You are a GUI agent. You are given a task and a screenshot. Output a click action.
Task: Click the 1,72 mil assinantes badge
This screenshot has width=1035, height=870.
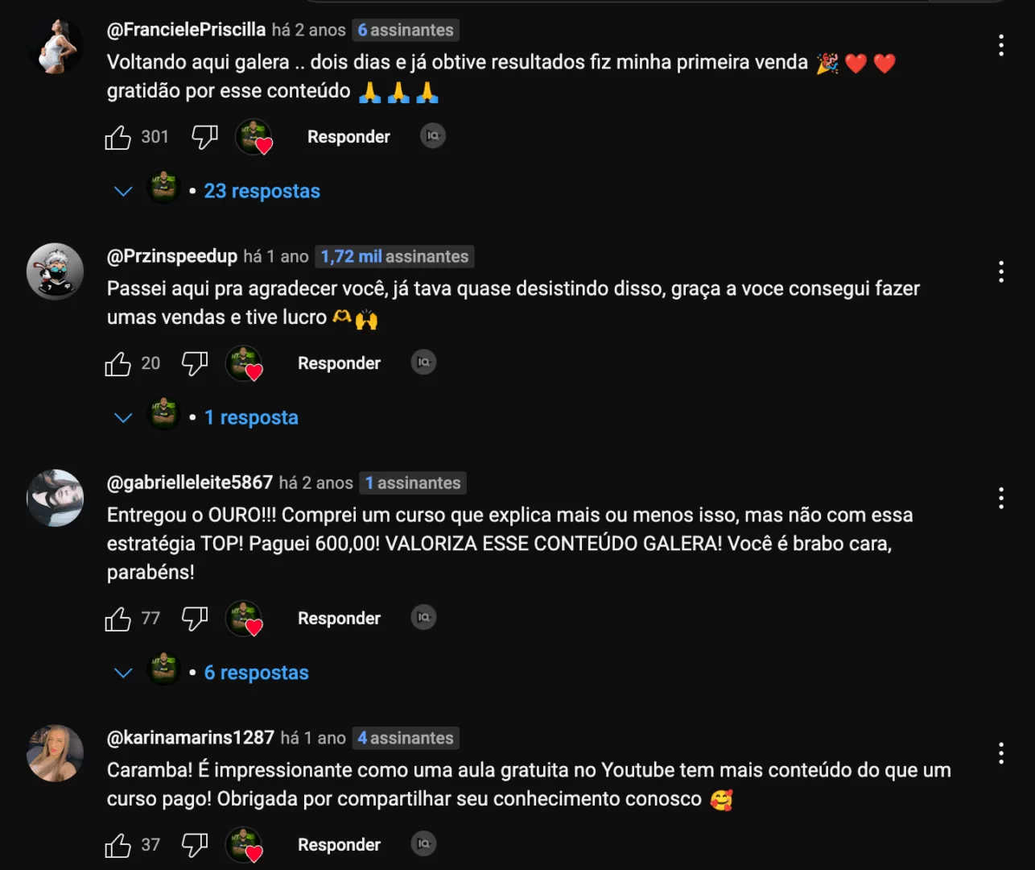point(394,256)
